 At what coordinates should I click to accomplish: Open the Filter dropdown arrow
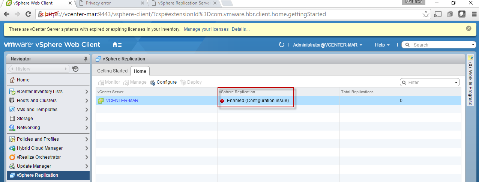[456, 82]
